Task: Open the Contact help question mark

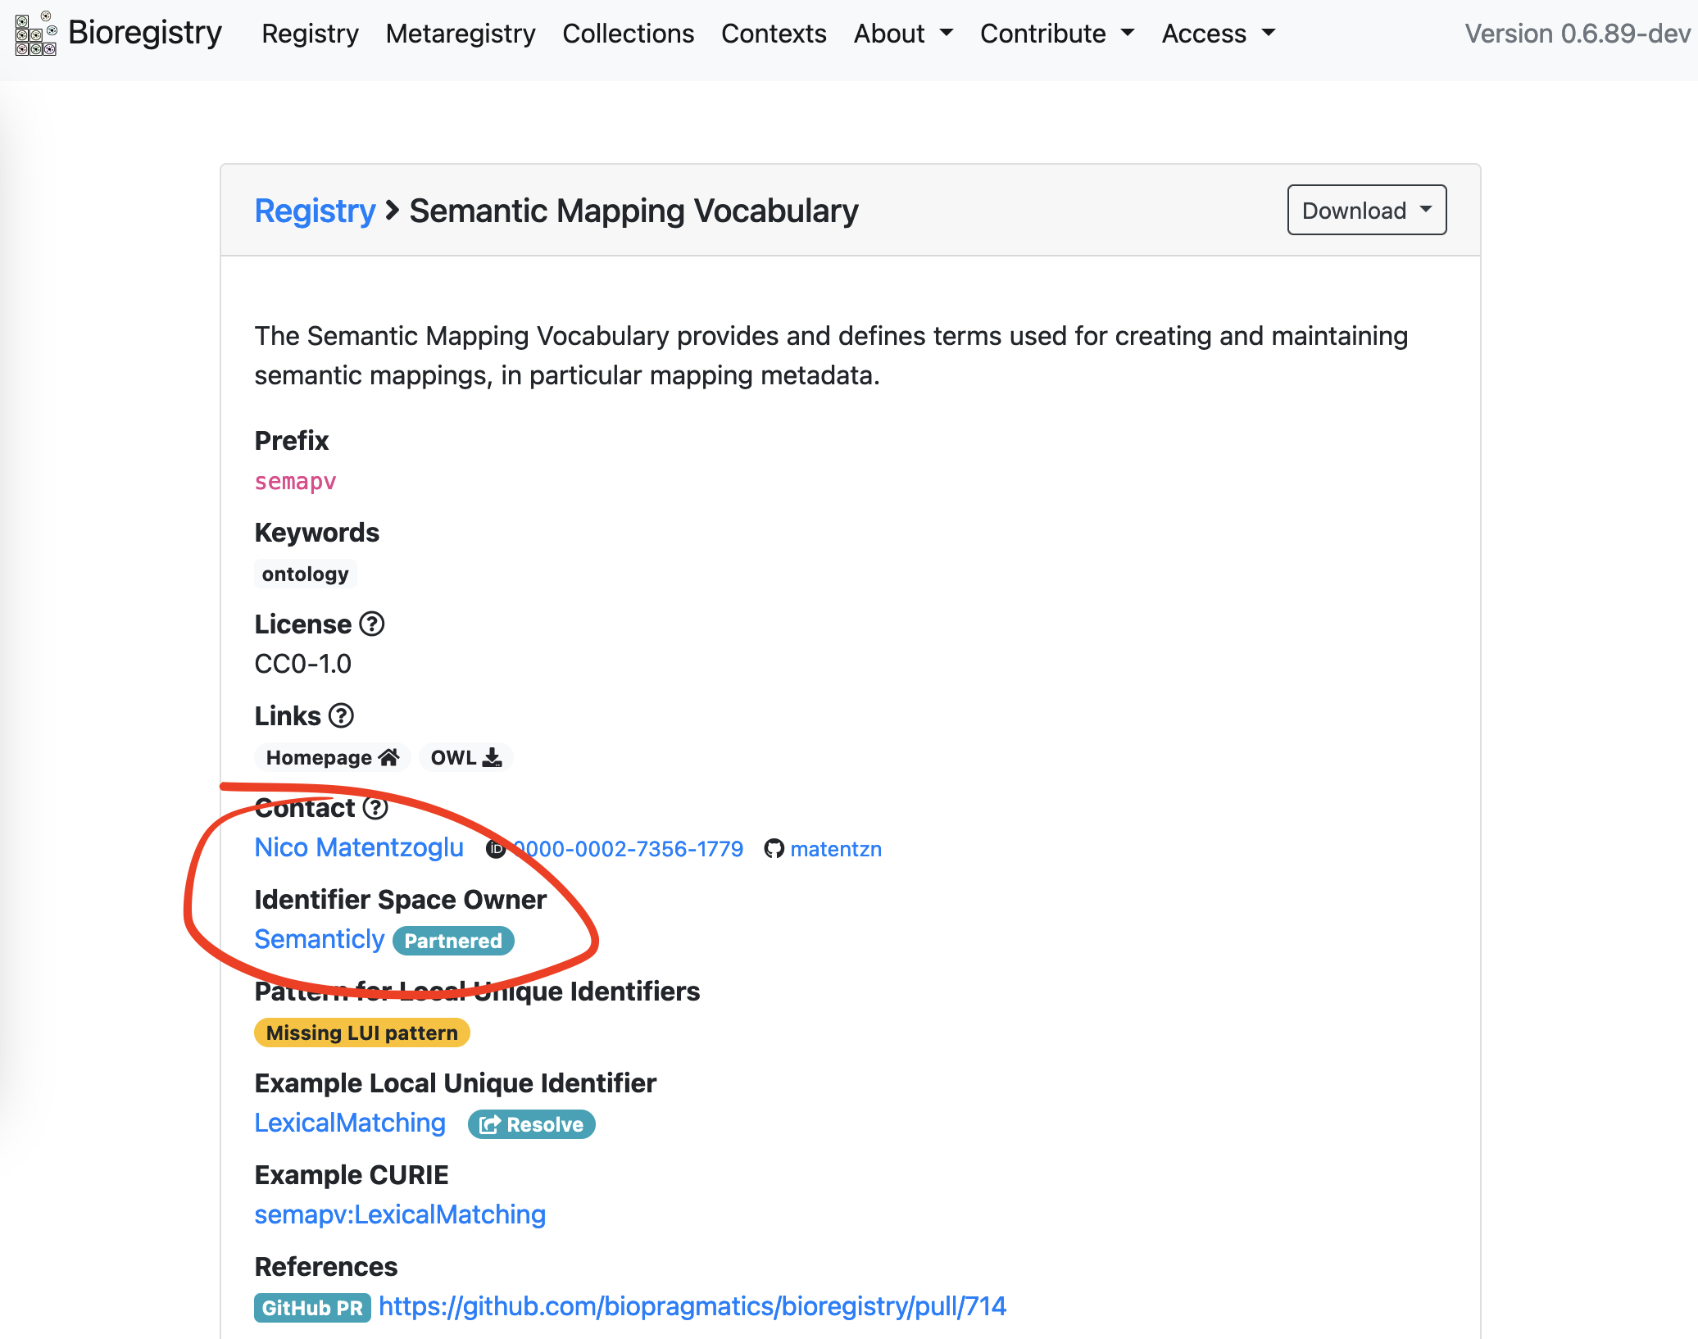Action: (375, 808)
